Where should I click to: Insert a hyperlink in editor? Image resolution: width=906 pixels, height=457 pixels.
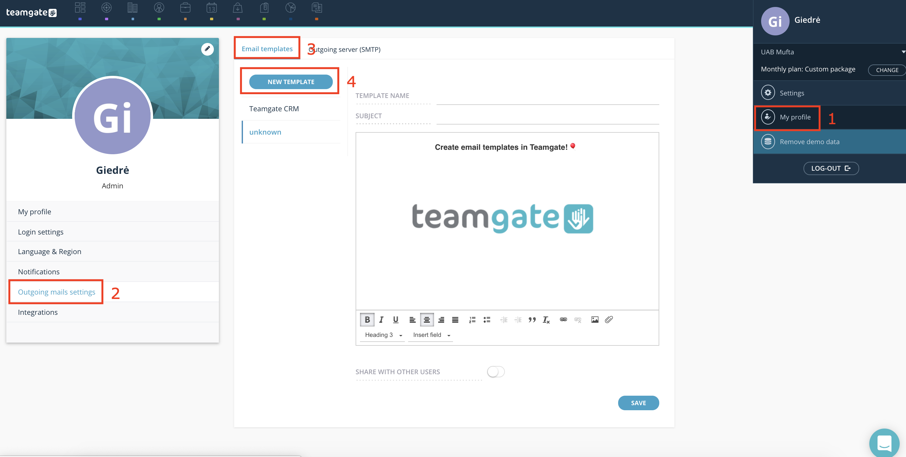click(563, 320)
